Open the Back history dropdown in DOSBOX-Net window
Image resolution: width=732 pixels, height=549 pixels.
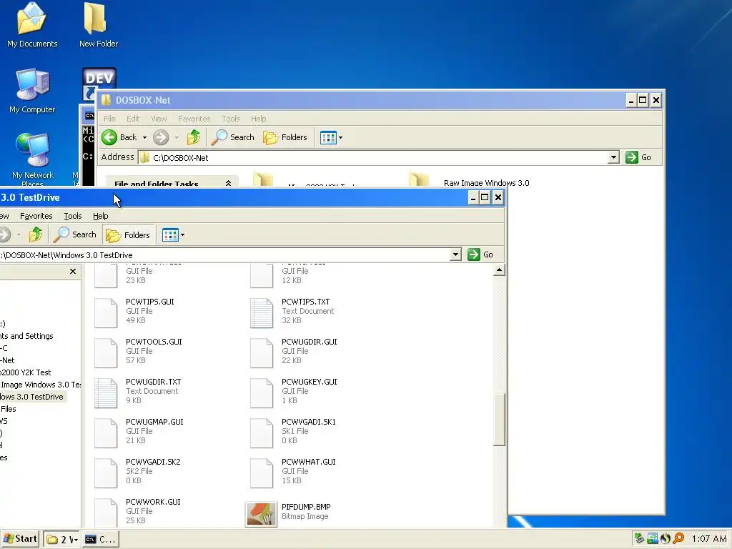[144, 138]
